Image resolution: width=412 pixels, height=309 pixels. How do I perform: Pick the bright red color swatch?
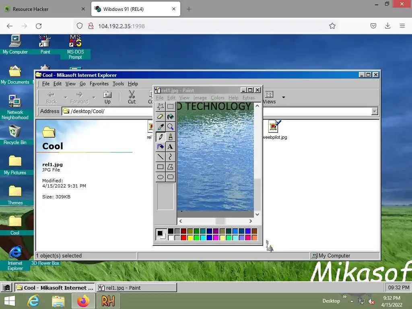tap(183, 237)
